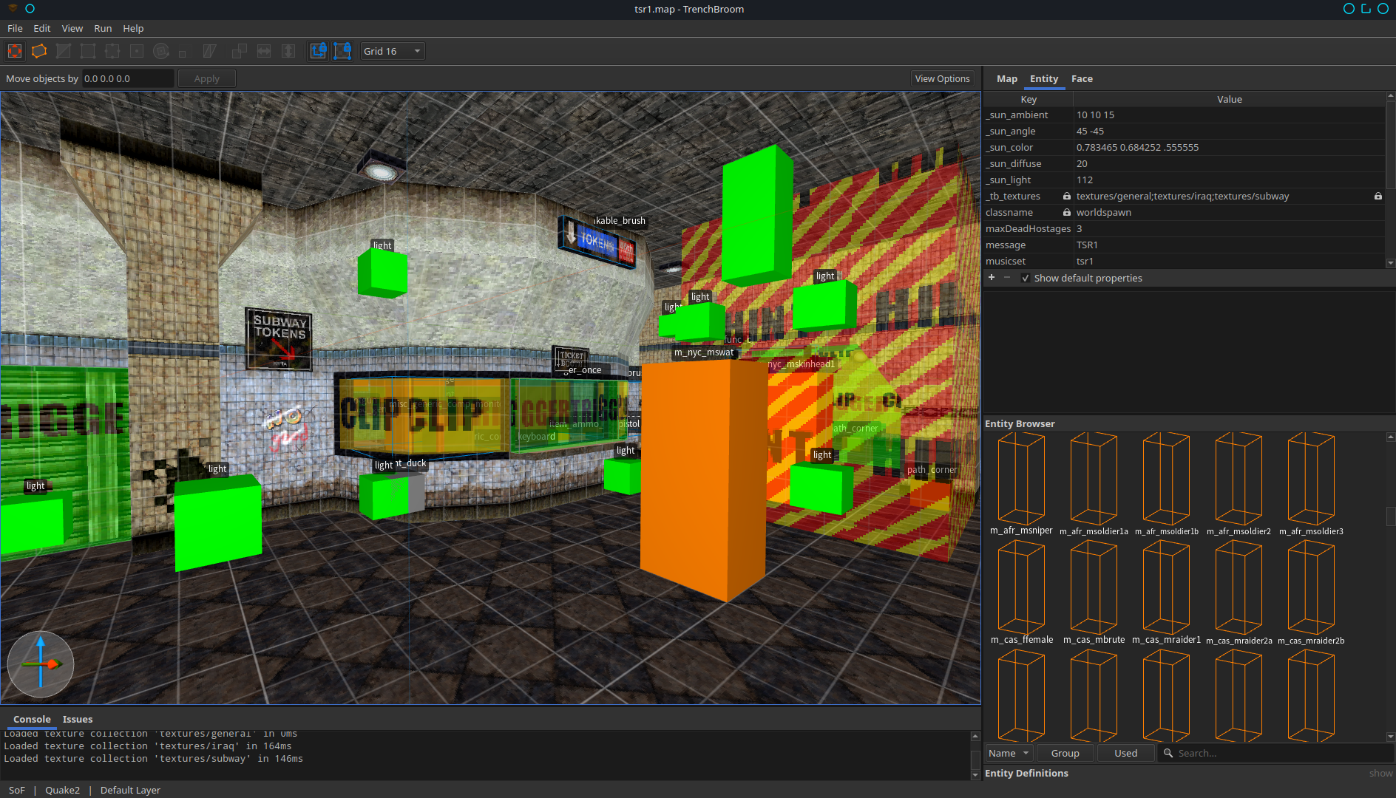Click the View Options button
The image size is (1396, 798).
click(x=942, y=78)
